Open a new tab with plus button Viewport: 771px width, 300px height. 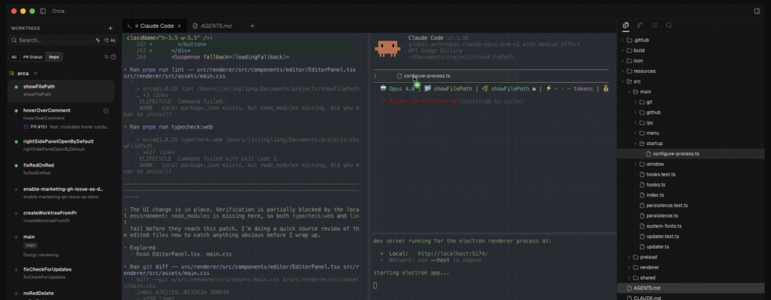point(252,26)
